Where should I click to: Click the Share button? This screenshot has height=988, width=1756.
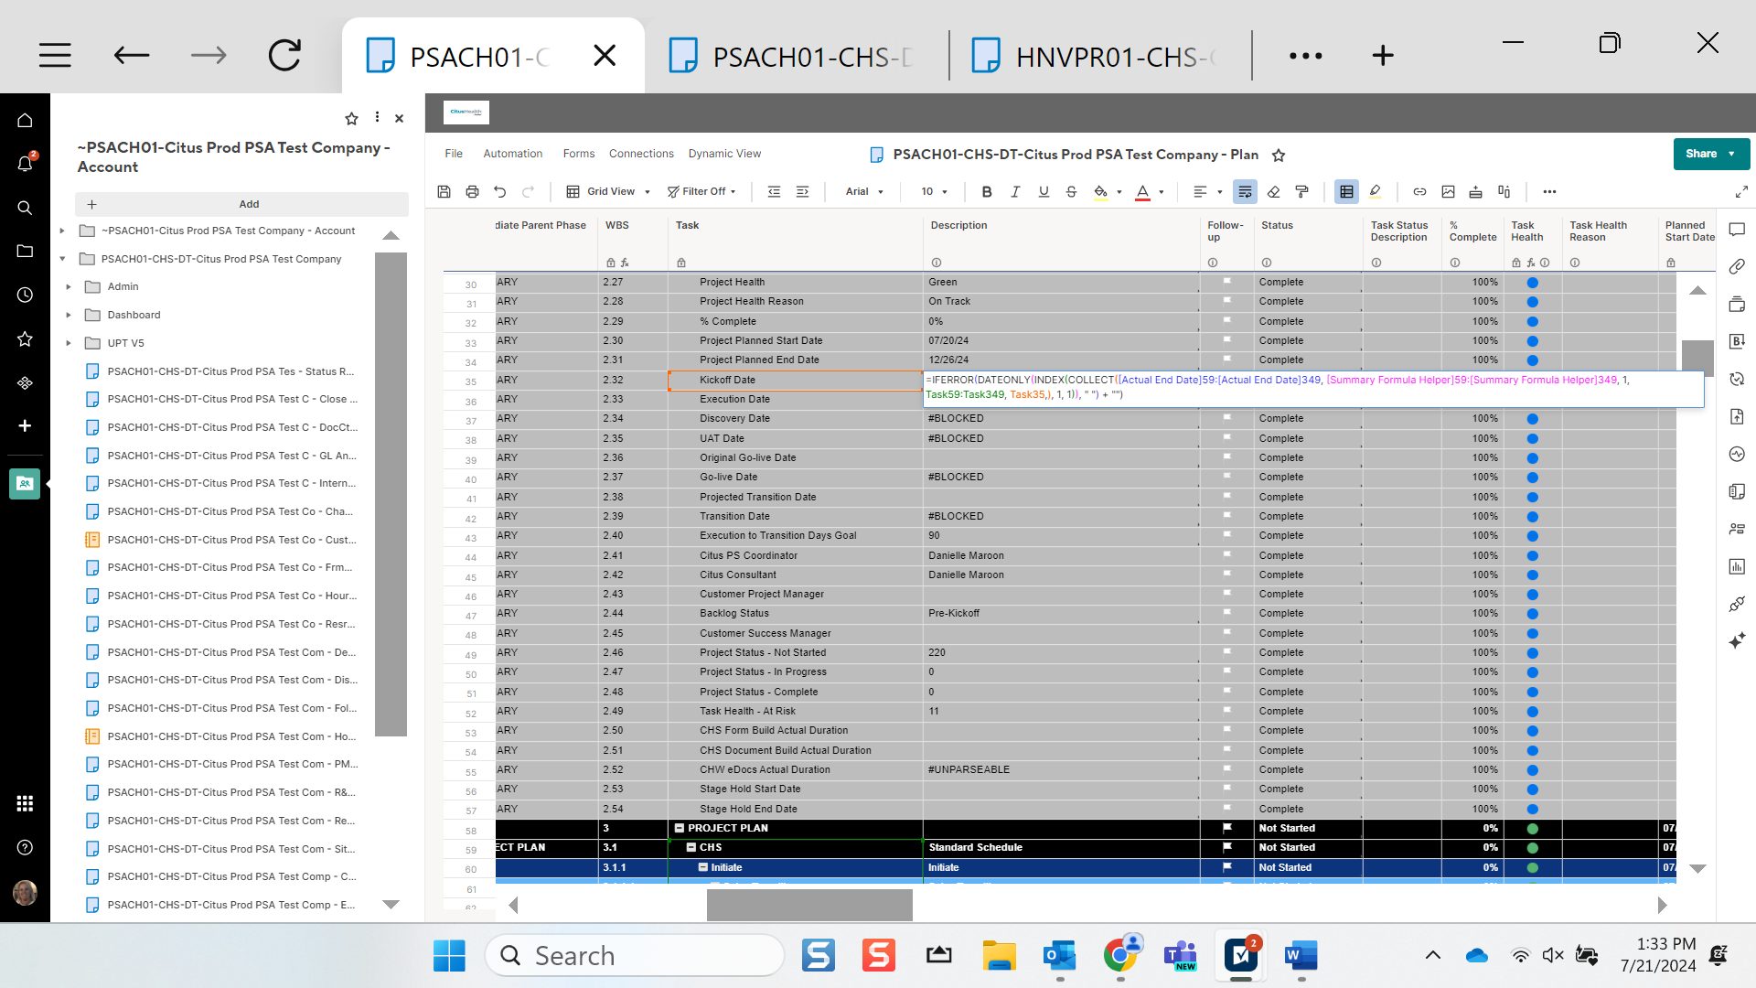[x=1711, y=154]
